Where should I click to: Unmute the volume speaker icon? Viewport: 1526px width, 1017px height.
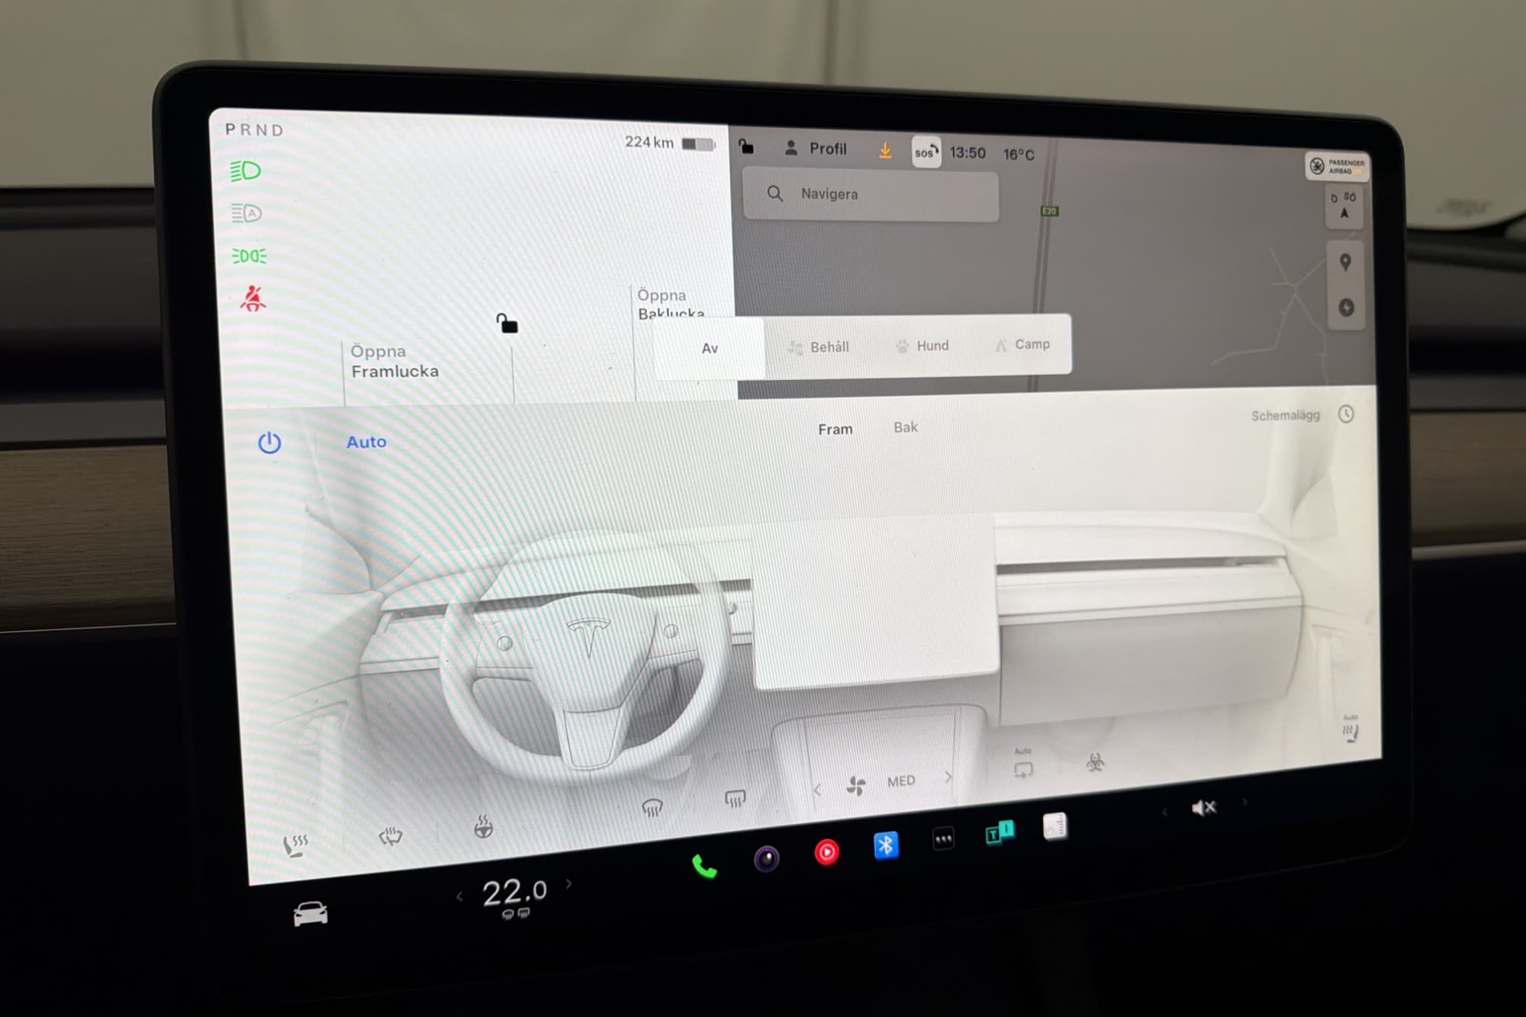1202,807
